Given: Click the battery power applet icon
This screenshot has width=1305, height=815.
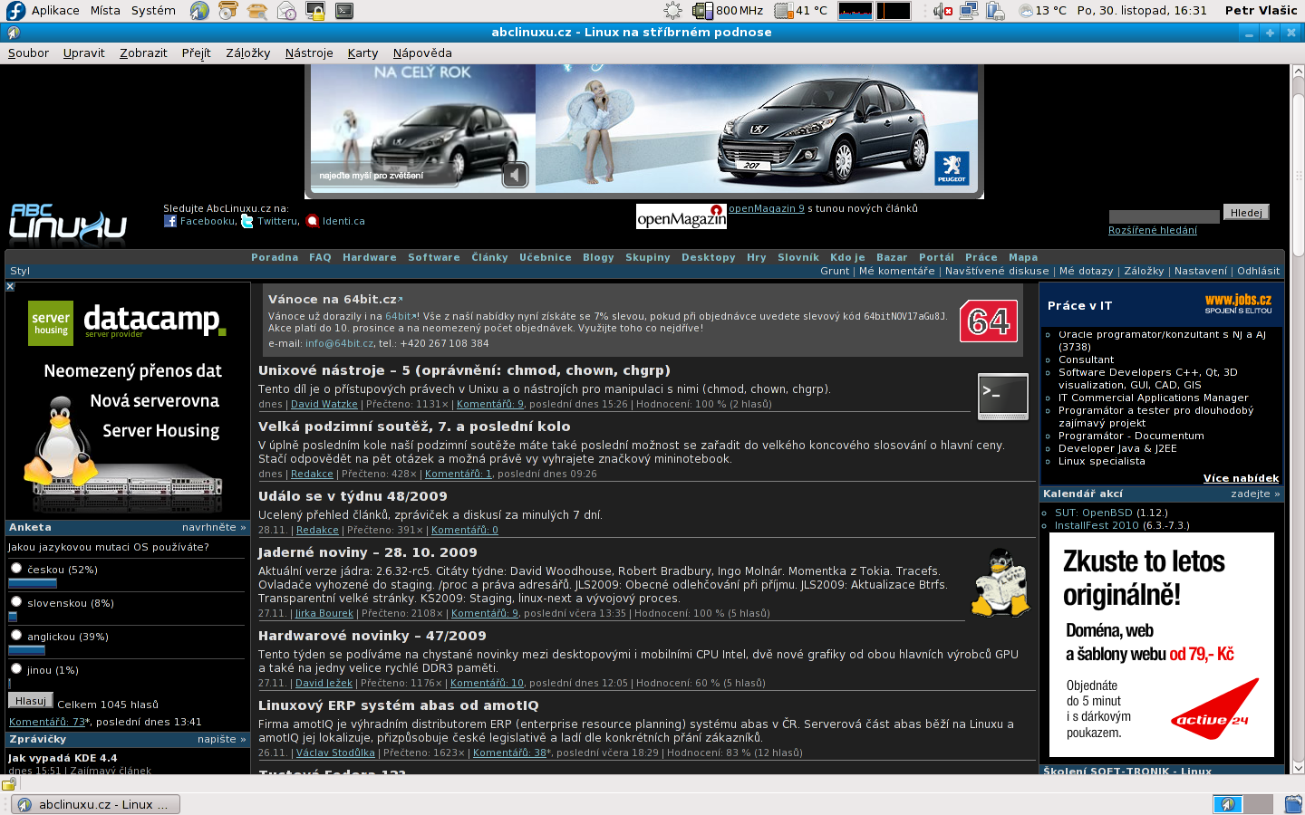Looking at the screenshot, I should 995,11.
